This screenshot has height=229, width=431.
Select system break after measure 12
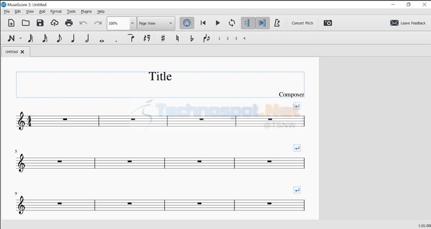297,190
